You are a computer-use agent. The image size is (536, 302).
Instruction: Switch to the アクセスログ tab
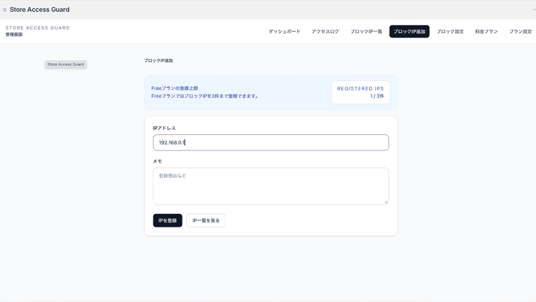[x=325, y=32]
